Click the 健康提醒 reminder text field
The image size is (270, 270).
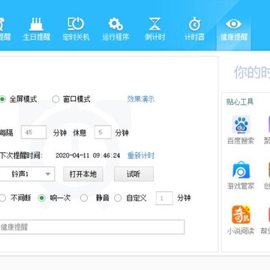pos(91,227)
